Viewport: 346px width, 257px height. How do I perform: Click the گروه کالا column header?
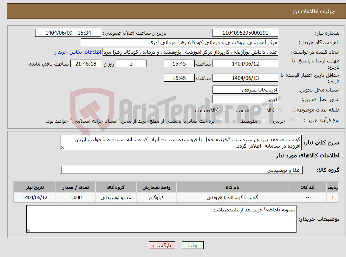(116, 188)
